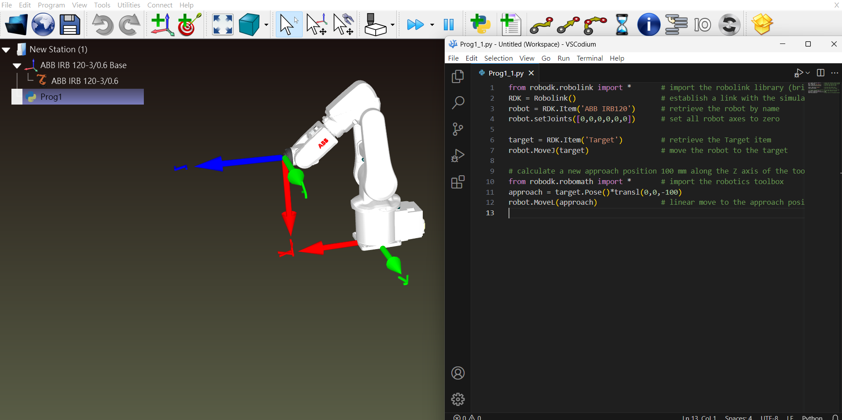Select Prog1 in the station tree
This screenshot has width=842, height=420.
tap(51, 97)
